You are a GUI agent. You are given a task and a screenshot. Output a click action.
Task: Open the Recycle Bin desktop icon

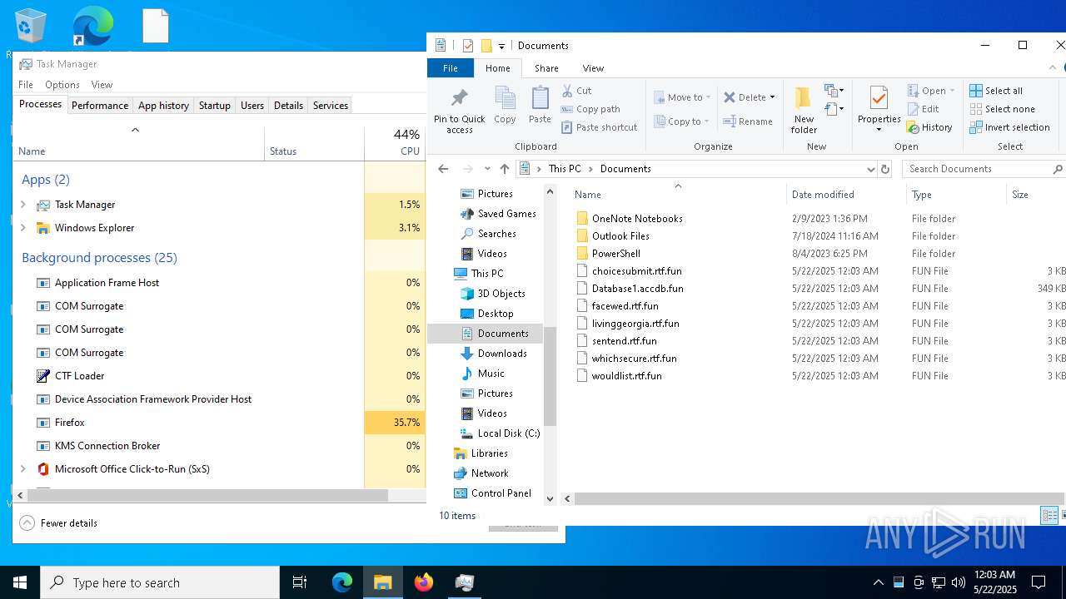pyautogui.click(x=30, y=27)
